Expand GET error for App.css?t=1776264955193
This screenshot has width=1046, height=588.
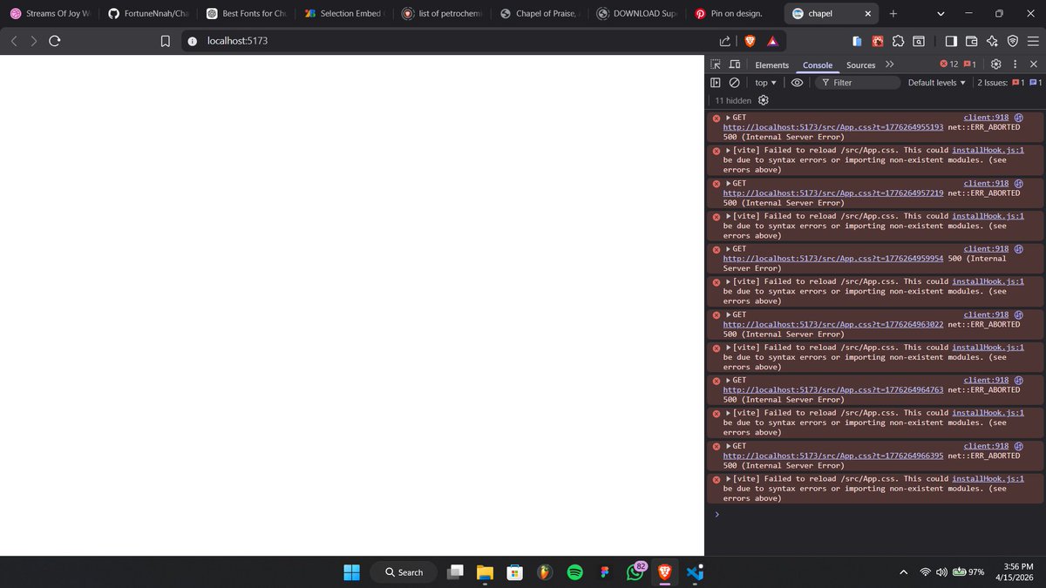pyautogui.click(x=728, y=118)
